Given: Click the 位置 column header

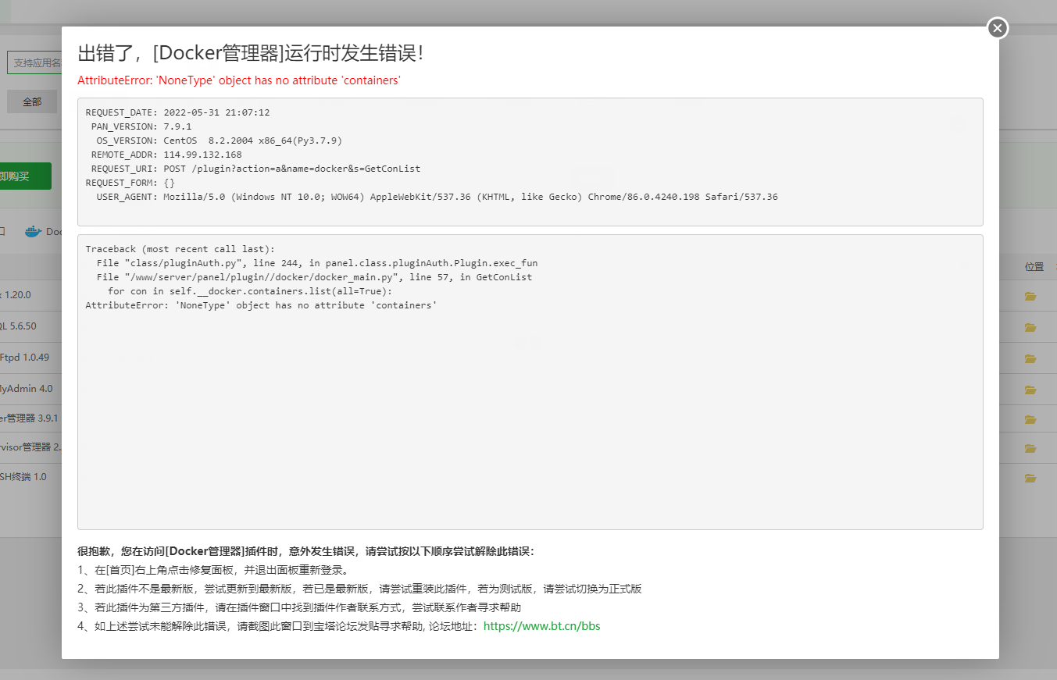Looking at the screenshot, I should tap(1034, 266).
